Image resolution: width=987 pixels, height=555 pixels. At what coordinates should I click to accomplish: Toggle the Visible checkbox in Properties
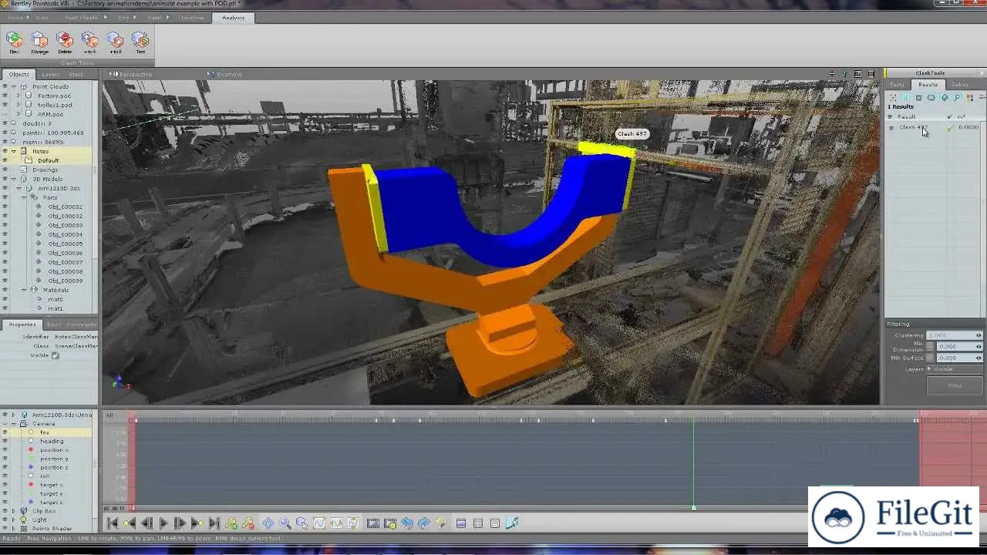pos(56,355)
